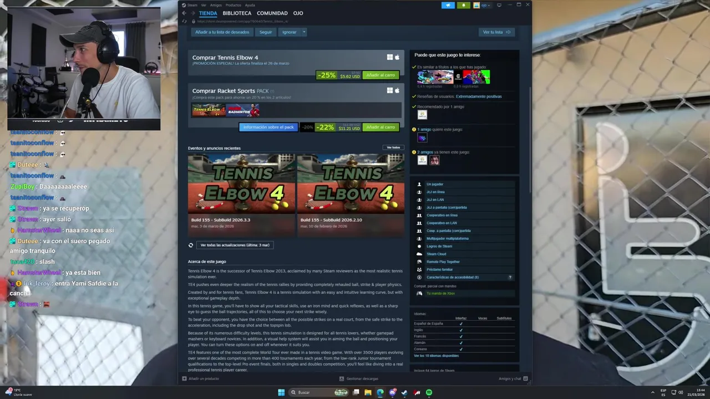Image resolution: width=710 pixels, height=399 pixels.
Task: Open Cooperativo en LAN feature link
Action: tap(442, 223)
